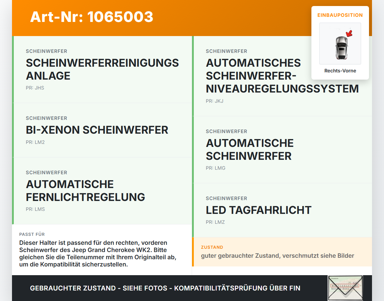Viewport: 384px width, 301px height.
Task: Select AUTOMATISCHES SCHEINWERFER-NIVEAUREGELUNGSSYSTEM title
Action: click(282, 76)
